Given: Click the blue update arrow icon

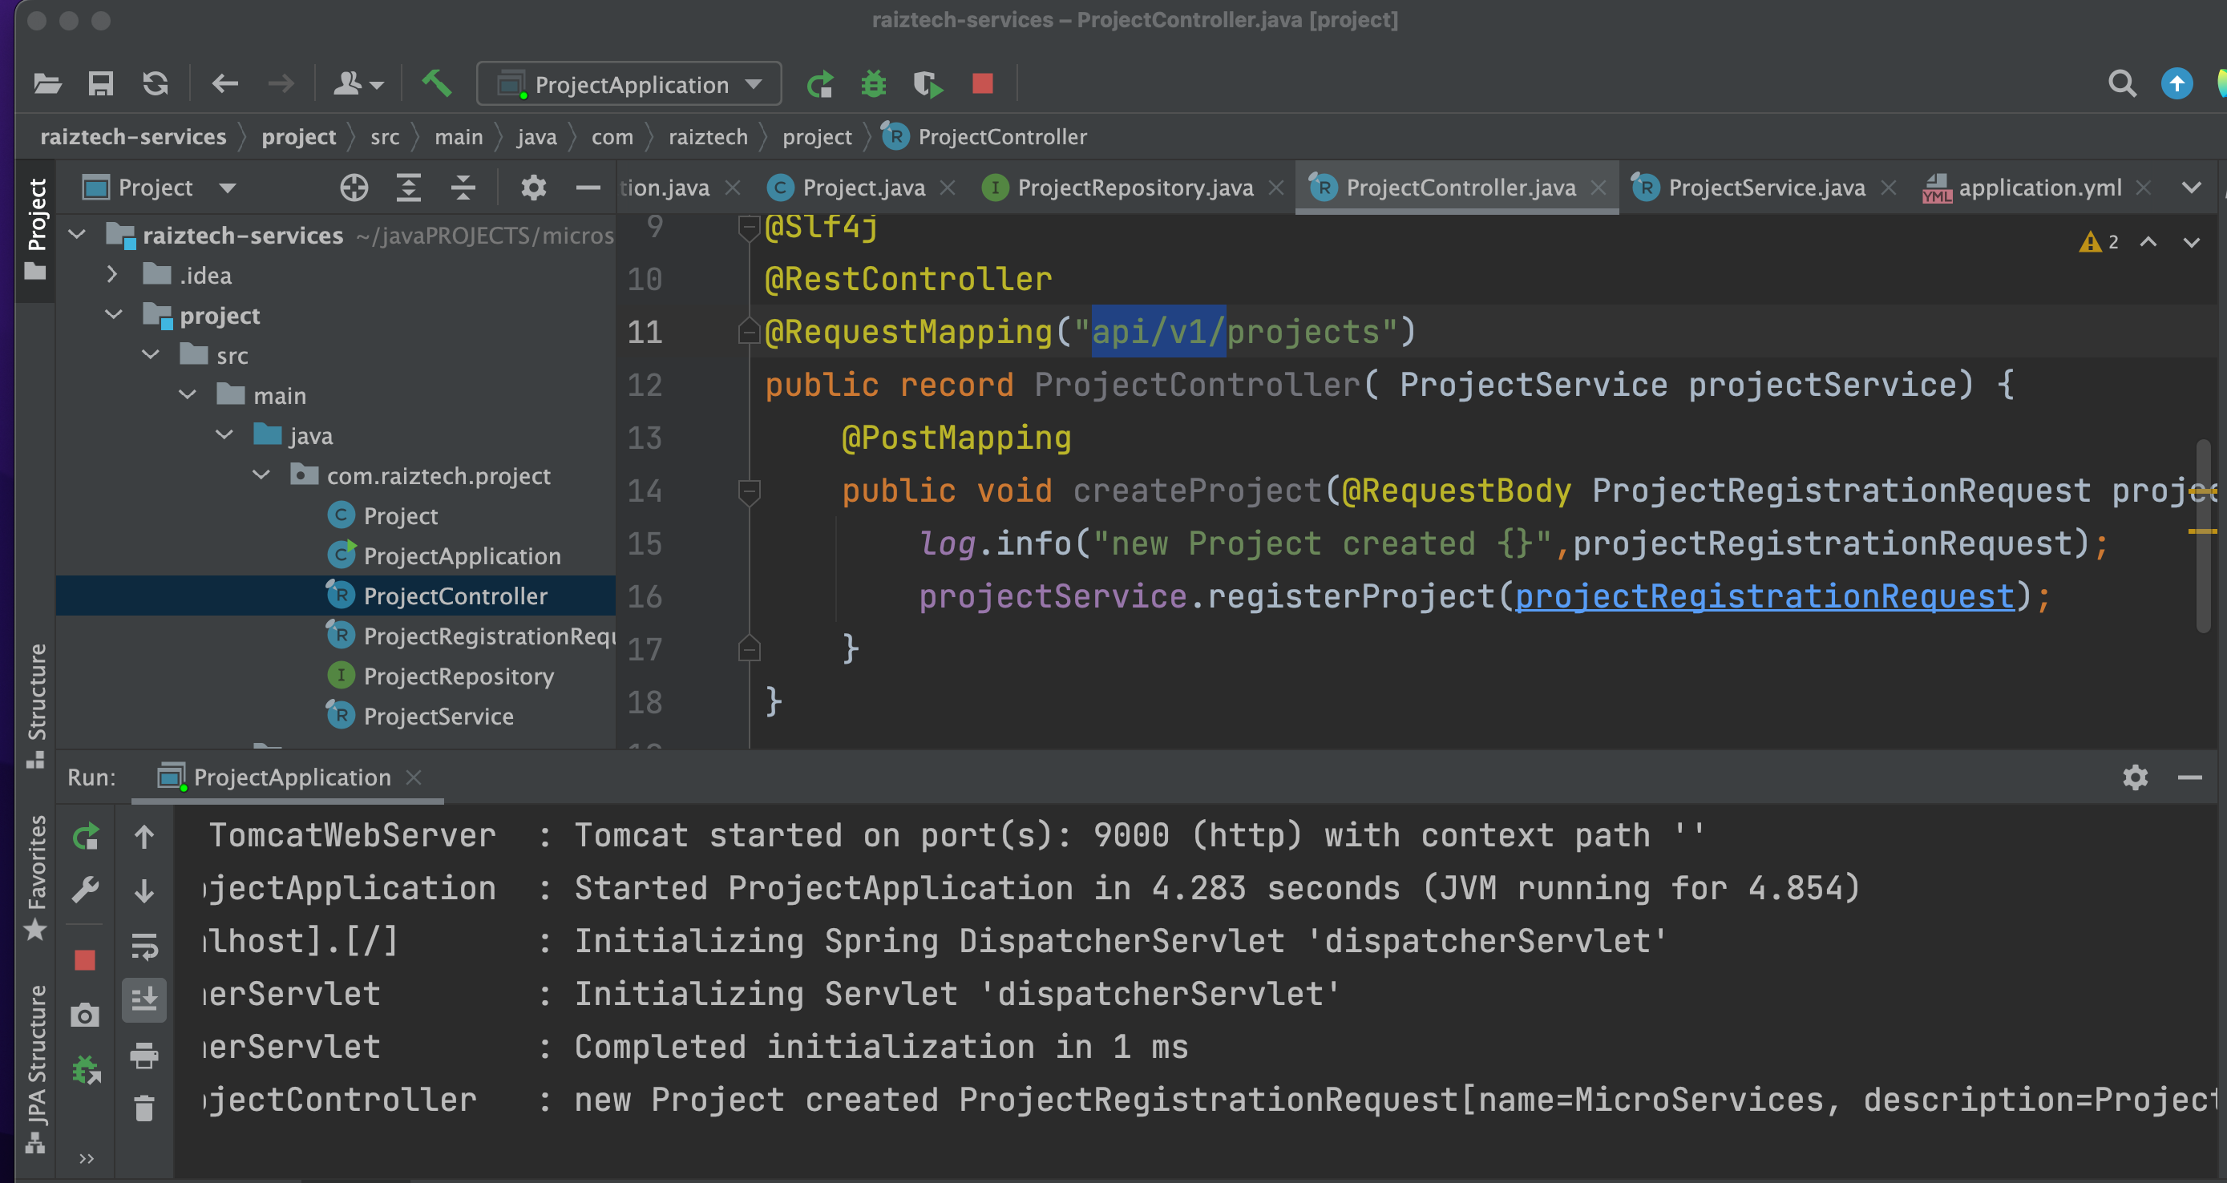Looking at the screenshot, I should click(x=2176, y=84).
